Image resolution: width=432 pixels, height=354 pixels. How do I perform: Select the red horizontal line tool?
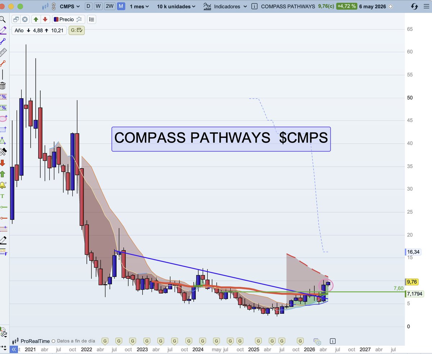(x=4, y=218)
